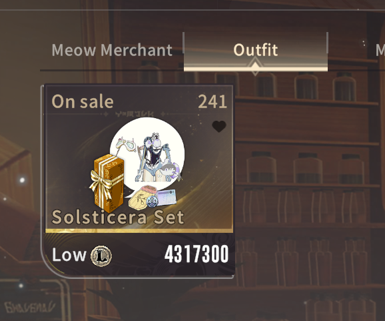Click the L coin currency icon

point(101,256)
